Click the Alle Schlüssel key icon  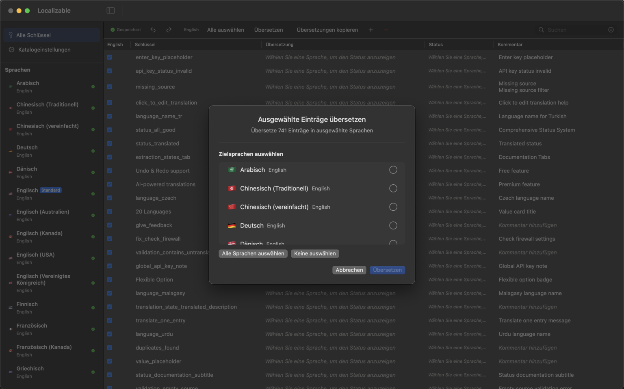pyautogui.click(x=11, y=35)
